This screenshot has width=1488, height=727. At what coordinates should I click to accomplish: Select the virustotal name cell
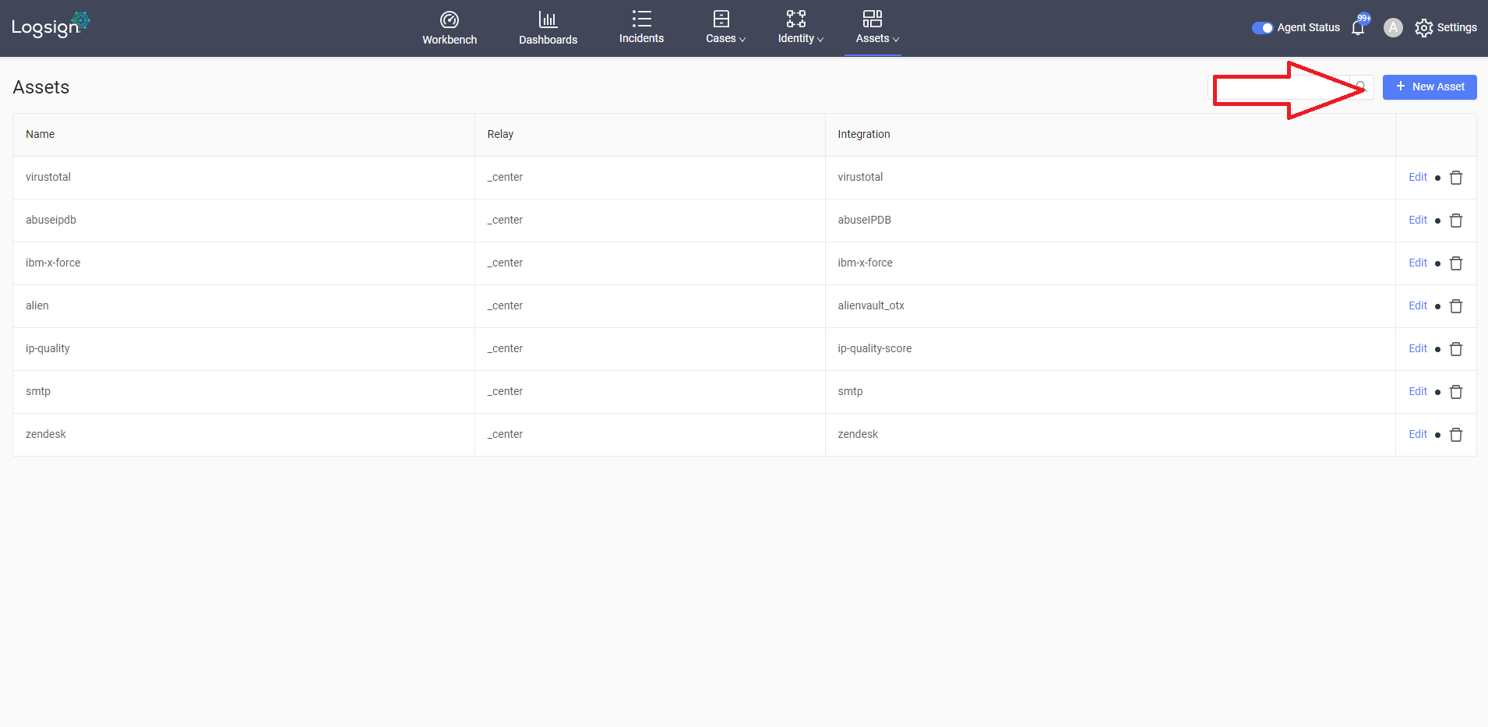[x=244, y=178]
